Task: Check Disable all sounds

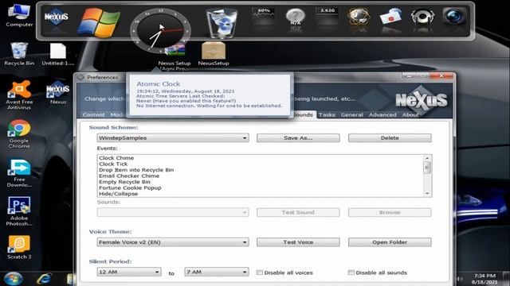Action: click(x=351, y=272)
